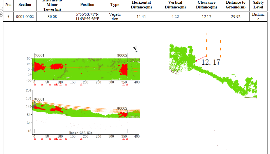Image resolution: width=270 pixels, height=154 pixels.
Task: Click the 86.08 distance to minor tower cell
Action: (x=52, y=17)
